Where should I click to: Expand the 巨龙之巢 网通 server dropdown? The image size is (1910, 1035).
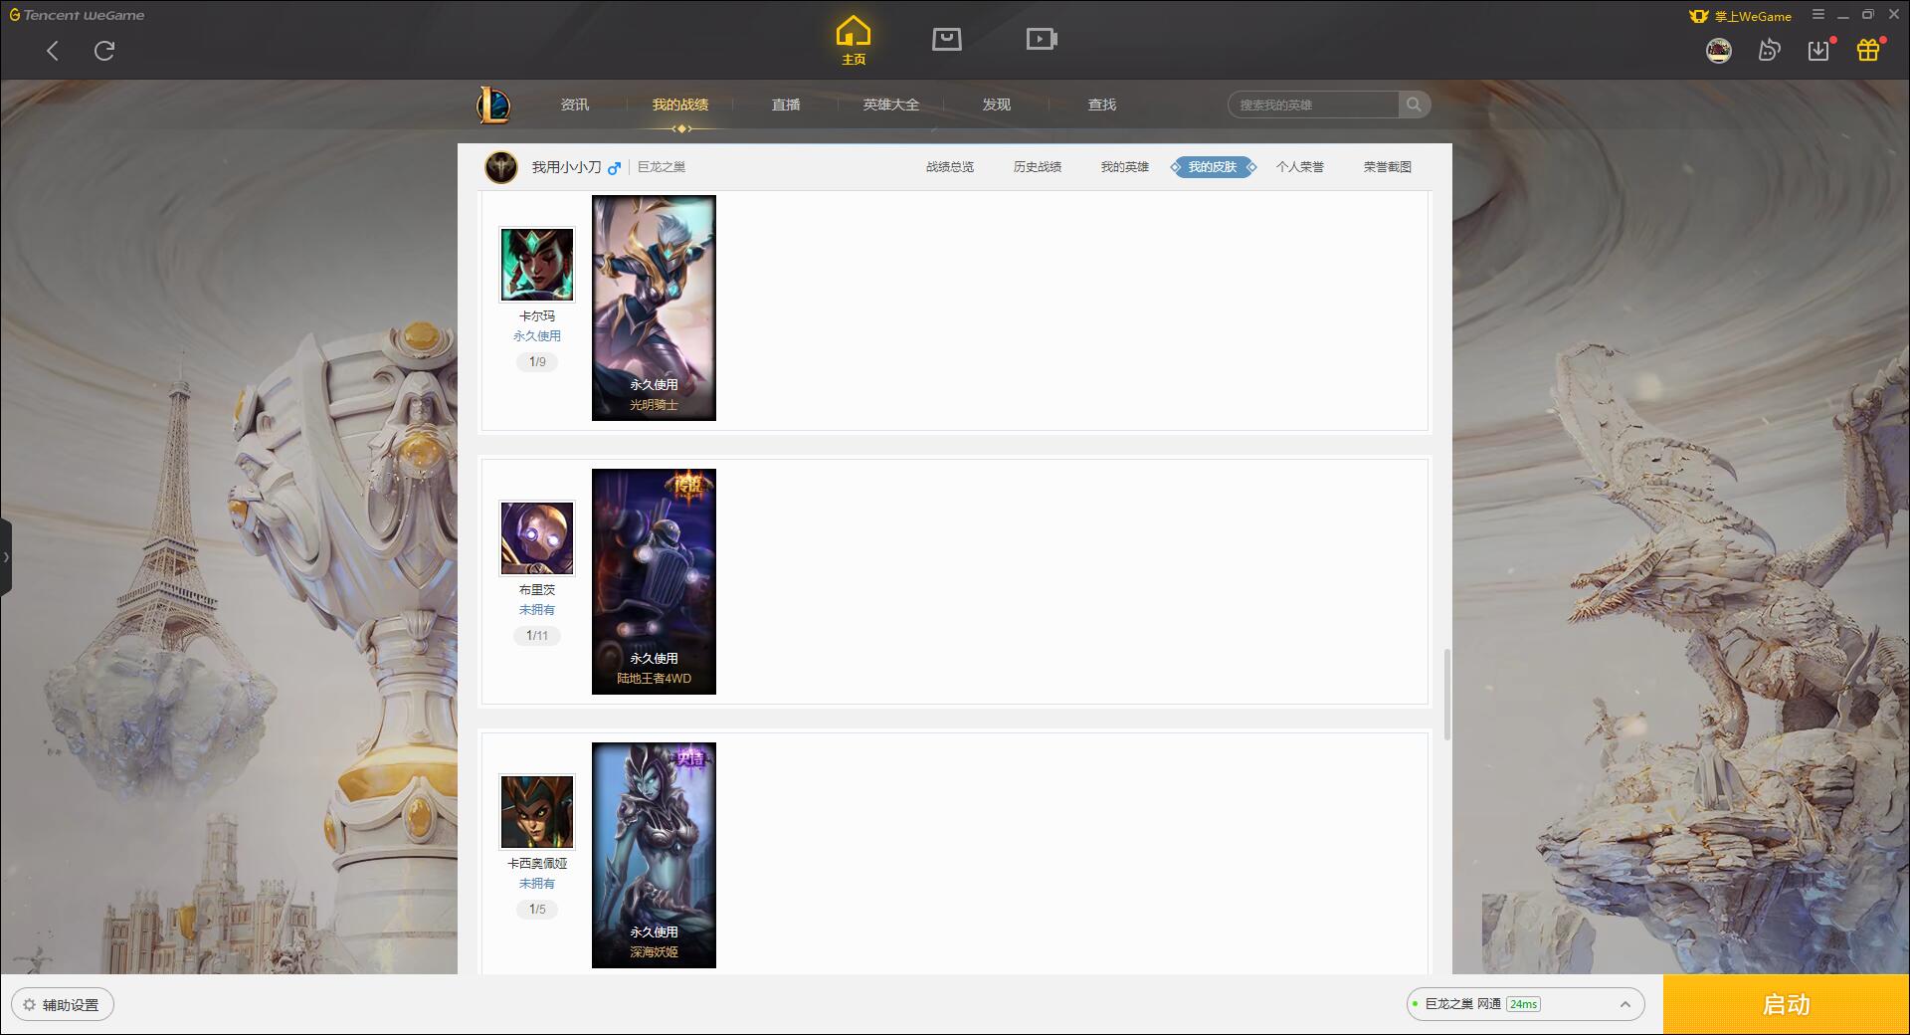coord(1525,1004)
